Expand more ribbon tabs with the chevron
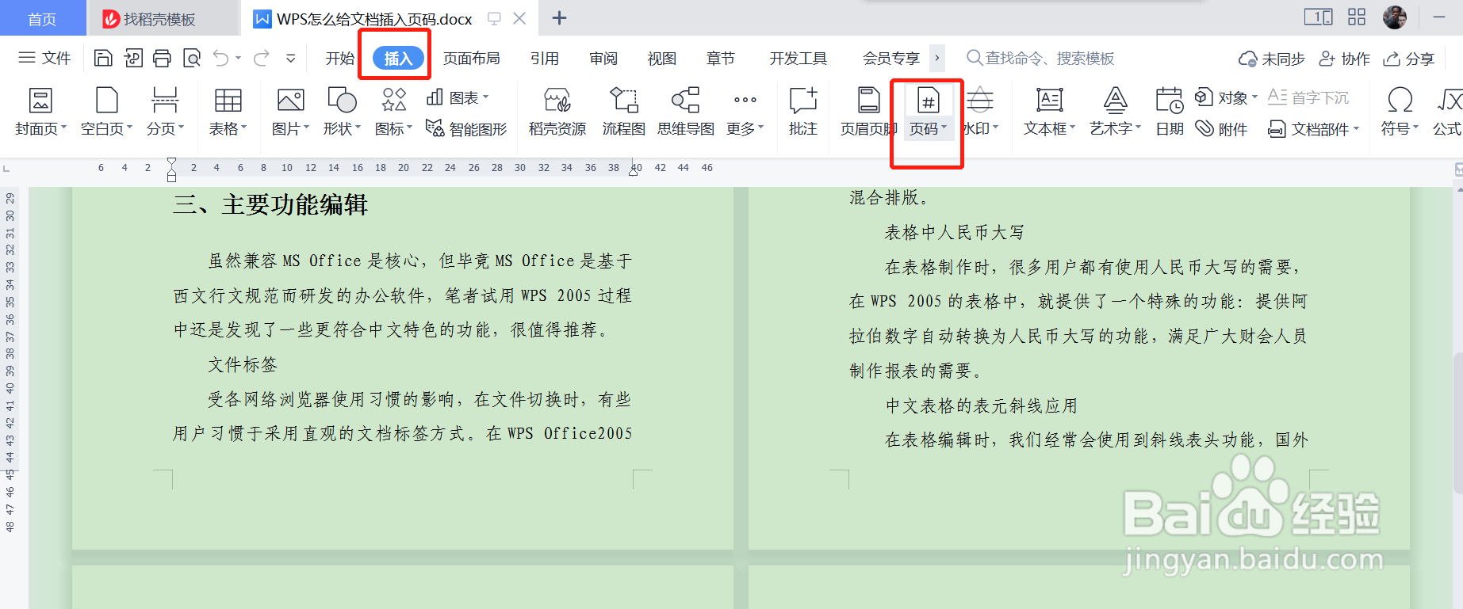Screen dimensions: 1463x609 (x=937, y=58)
